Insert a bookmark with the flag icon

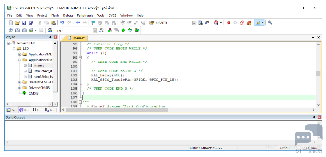coord(93,23)
